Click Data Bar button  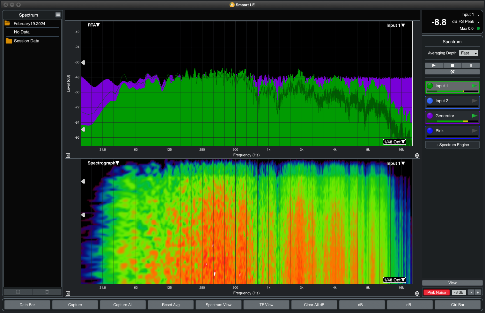(27, 305)
